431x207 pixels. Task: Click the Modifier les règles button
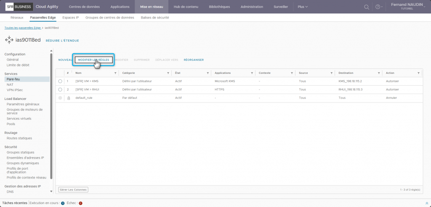pos(93,60)
